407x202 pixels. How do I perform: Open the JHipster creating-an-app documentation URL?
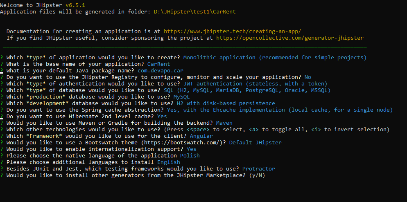(x=232, y=31)
